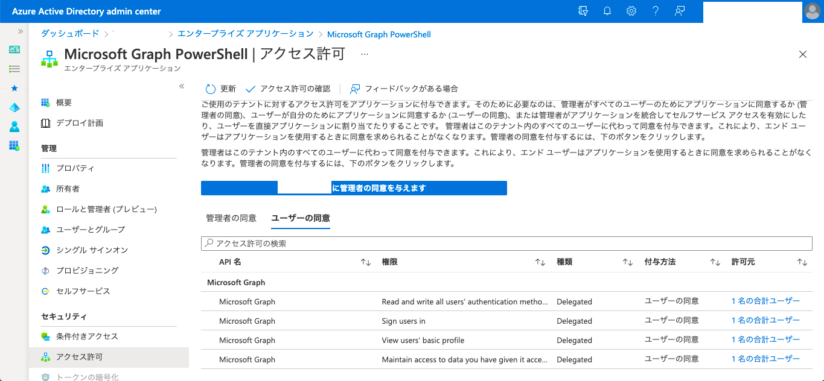Switch to ユーザーの同意 tab
The height and width of the screenshot is (381, 824).
click(x=301, y=218)
